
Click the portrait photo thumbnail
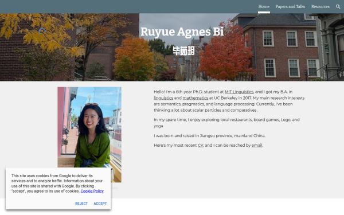click(x=89, y=135)
